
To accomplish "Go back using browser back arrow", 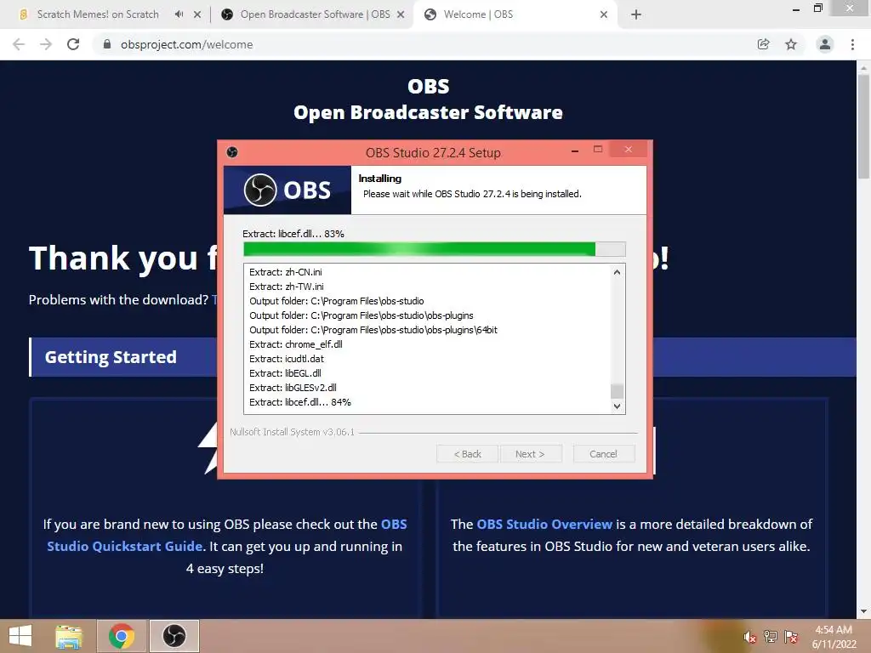I will (x=19, y=44).
